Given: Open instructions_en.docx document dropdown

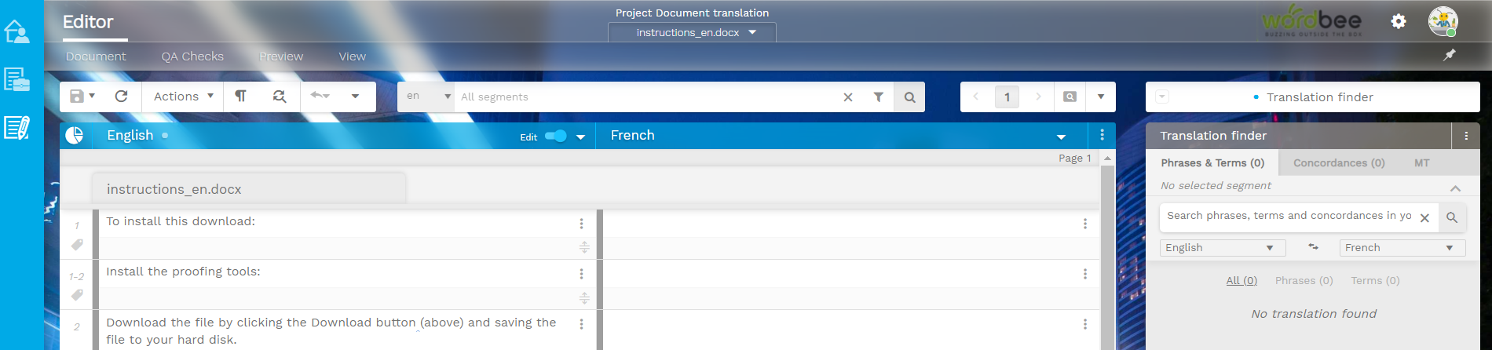Looking at the screenshot, I should 692,33.
